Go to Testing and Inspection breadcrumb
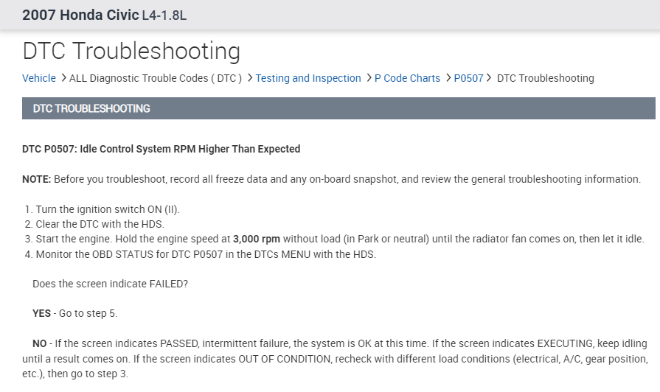 (308, 78)
